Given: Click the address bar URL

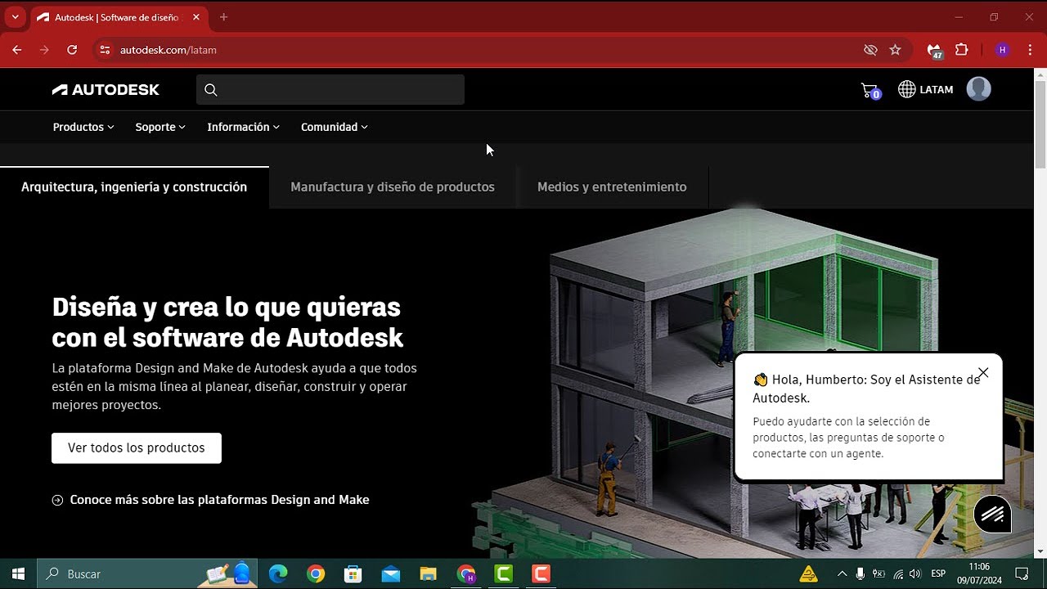Looking at the screenshot, I should coord(169,50).
